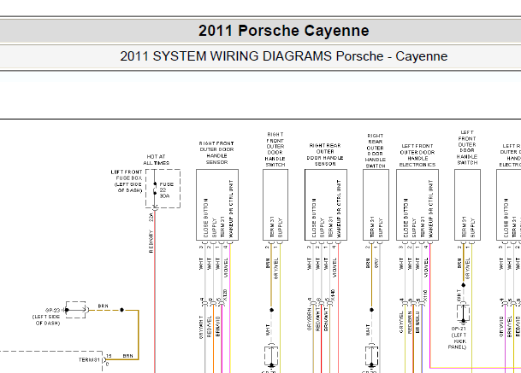This screenshot has height=373, width=521.
Task: Click the "LEFT FRONT OUTER DOOR HANDLE SWITCH" heading
Action: 467,148
